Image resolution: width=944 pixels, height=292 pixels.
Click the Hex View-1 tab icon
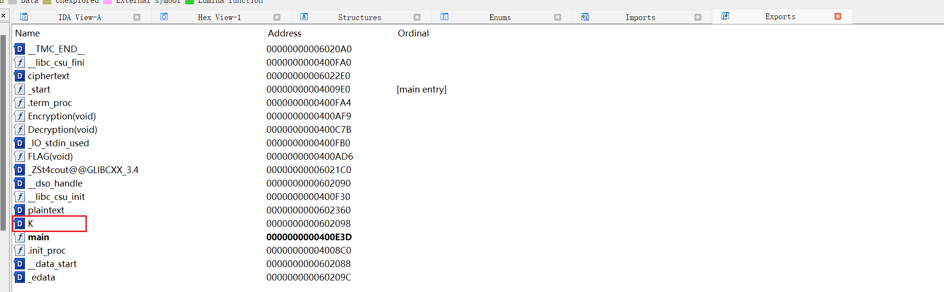[164, 17]
